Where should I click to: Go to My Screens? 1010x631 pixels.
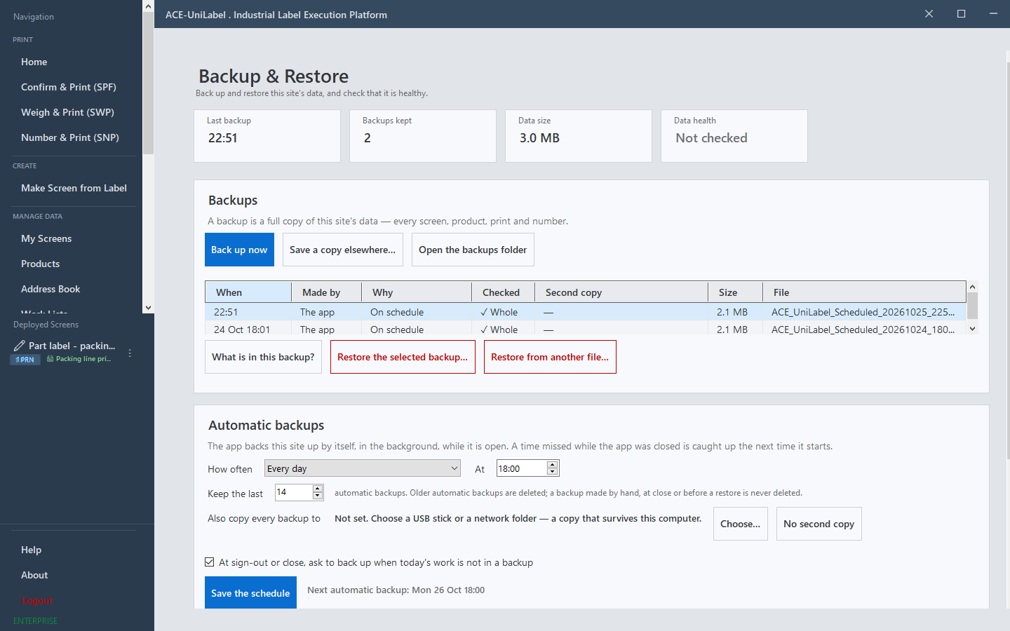pyautogui.click(x=46, y=238)
